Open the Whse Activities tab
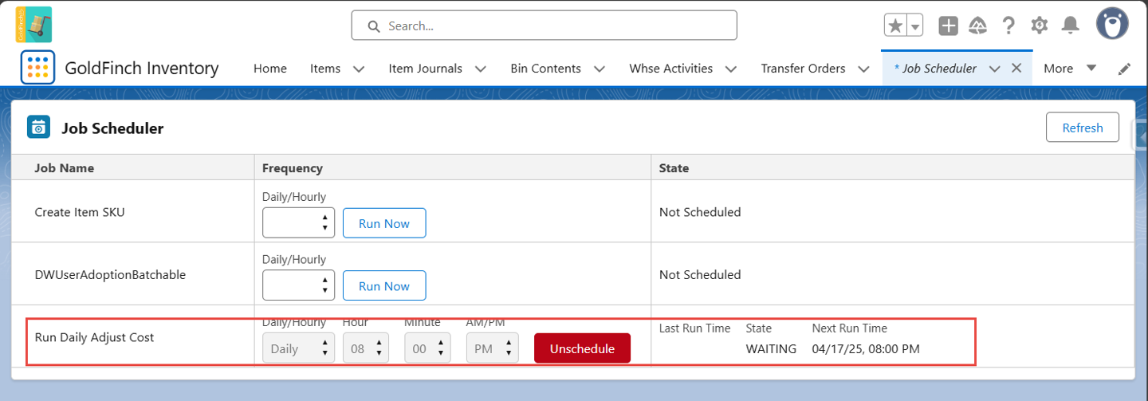1148x401 pixels. point(671,69)
